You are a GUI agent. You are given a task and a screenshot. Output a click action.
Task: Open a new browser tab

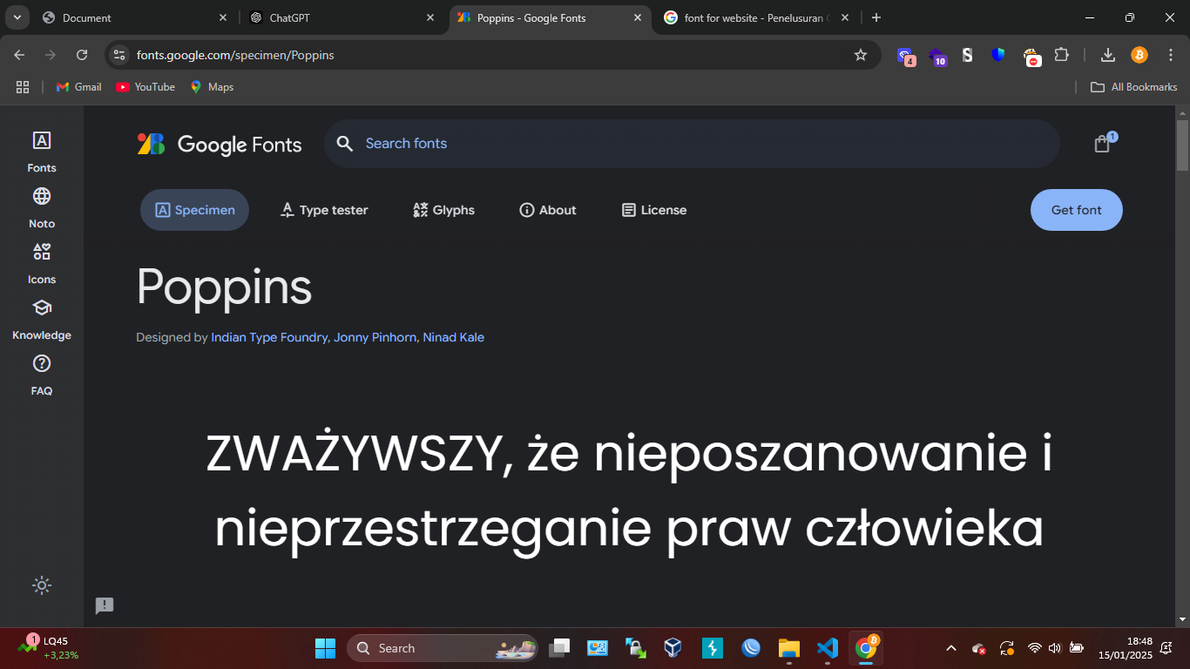[x=876, y=17]
